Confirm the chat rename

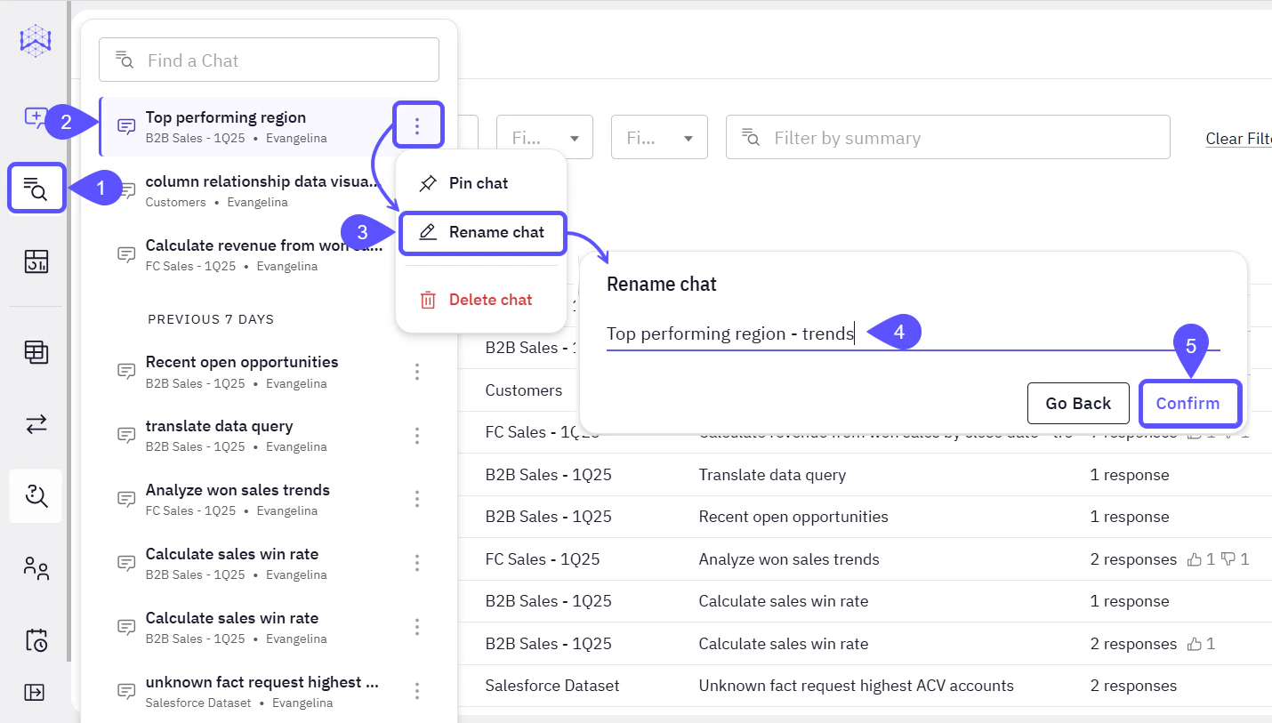click(x=1190, y=403)
